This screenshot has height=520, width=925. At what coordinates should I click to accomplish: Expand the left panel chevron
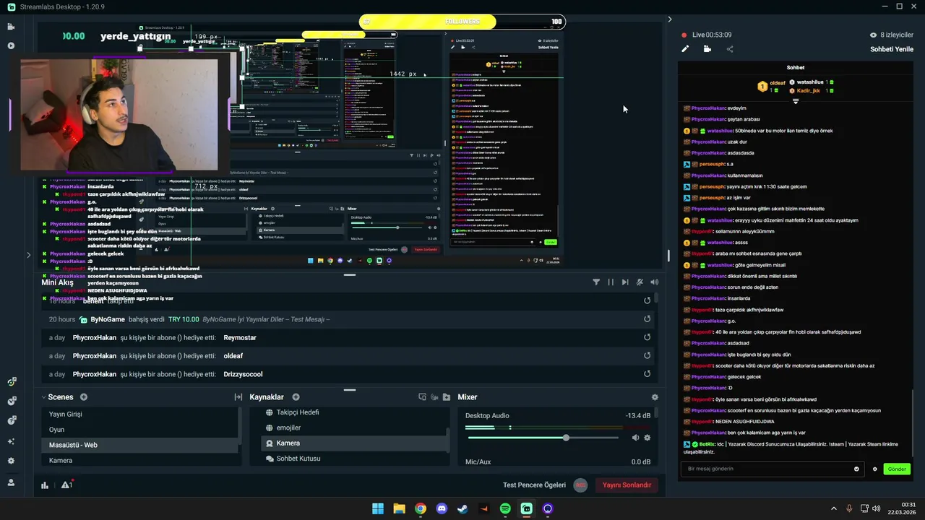pos(29,255)
